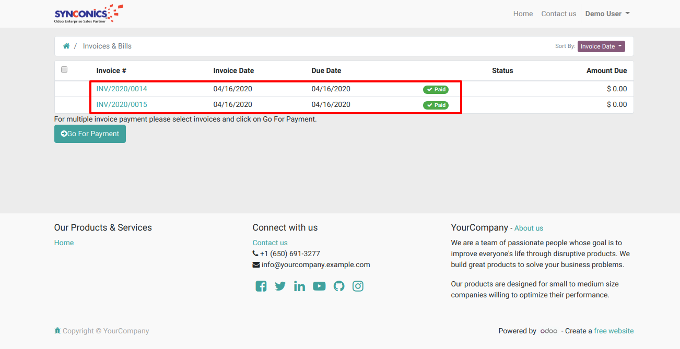The width and height of the screenshot is (680, 349).
Task: Open the Facebook social icon
Action: [261, 286]
